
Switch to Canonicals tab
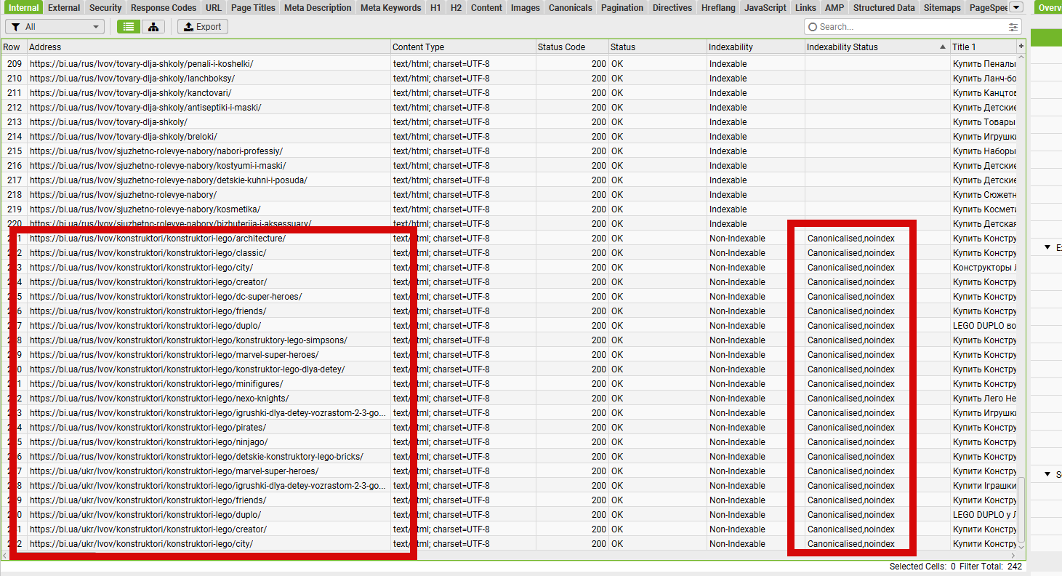(571, 8)
